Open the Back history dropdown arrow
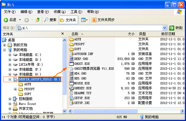 (20, 20)
